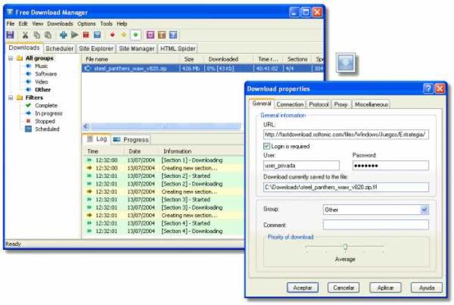454x305 pixels.
Task: Open the Options menu
Action: coord(86,24)
